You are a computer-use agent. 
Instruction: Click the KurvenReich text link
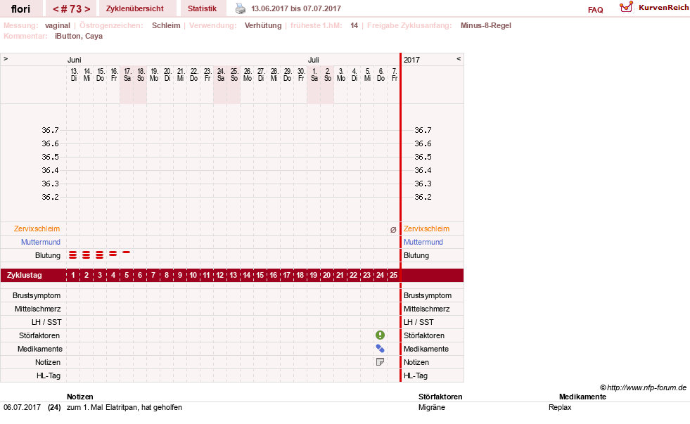click(x=663, y=8)
